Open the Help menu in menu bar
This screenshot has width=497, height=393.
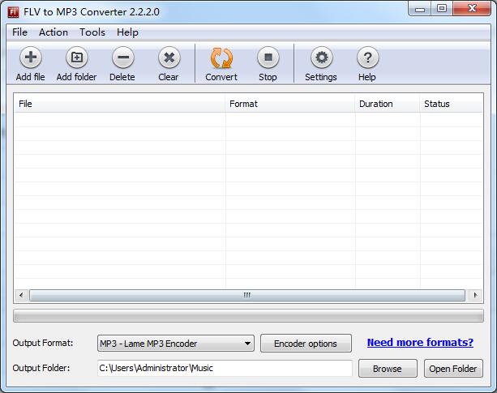[127, 32]
